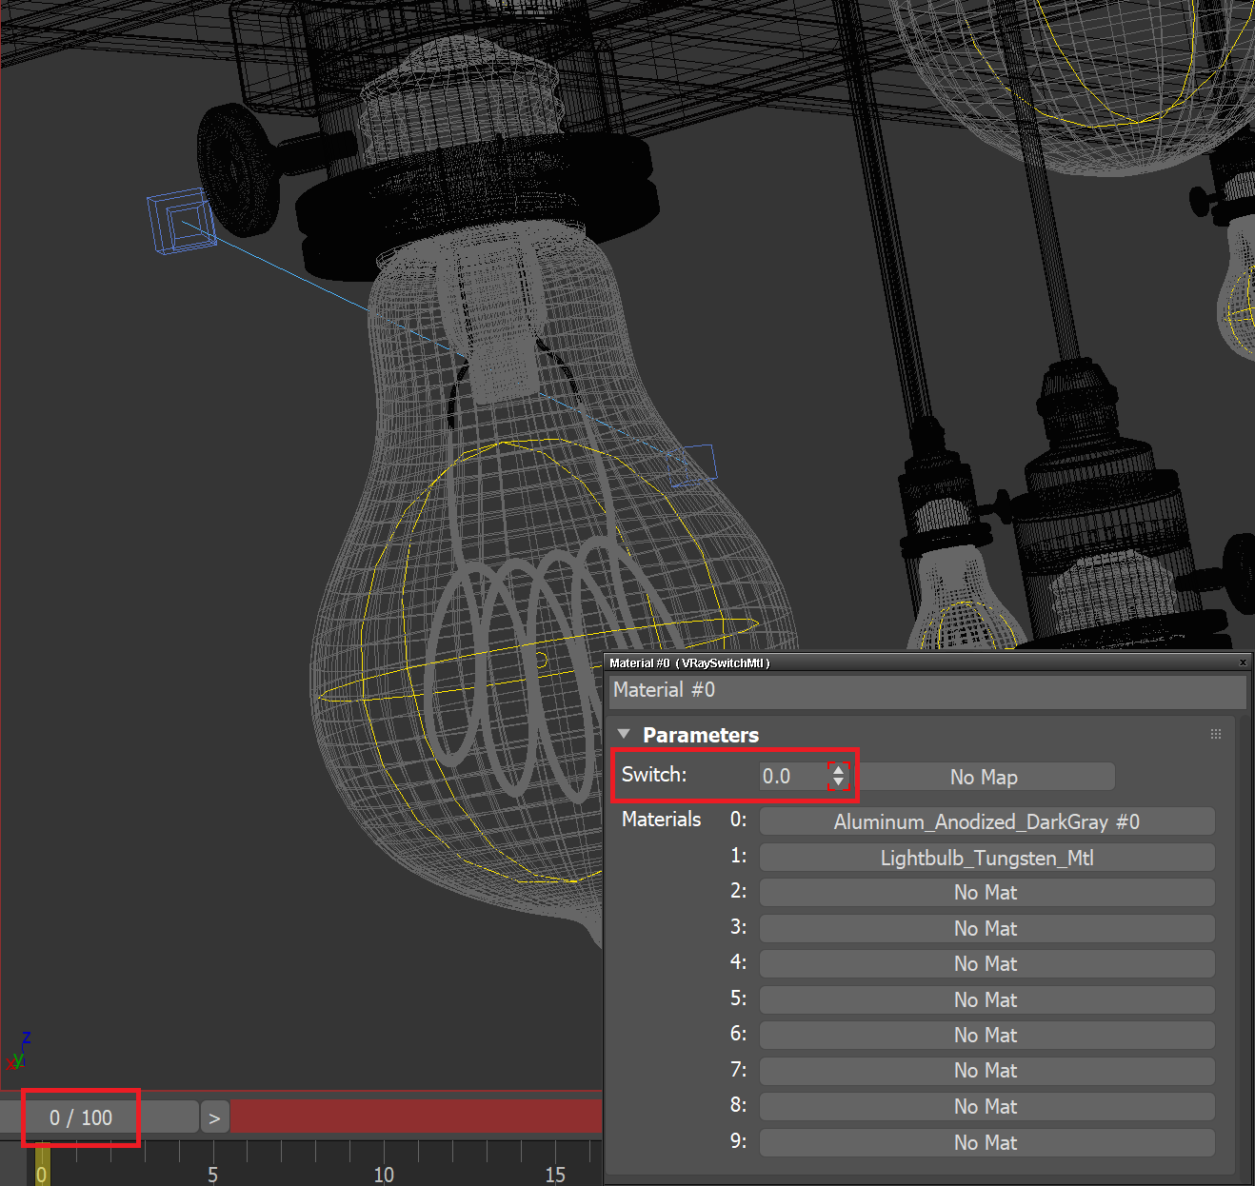Collapse the Parameters rollout triangle
1255x1186 pixels.
(624, 733)
